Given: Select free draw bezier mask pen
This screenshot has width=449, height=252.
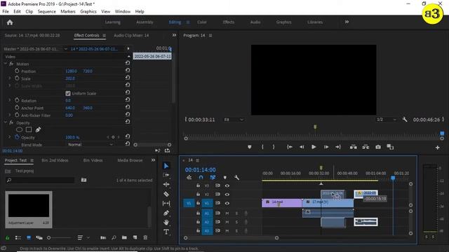Looking at the screenshot, I should [x=38, y=129].
